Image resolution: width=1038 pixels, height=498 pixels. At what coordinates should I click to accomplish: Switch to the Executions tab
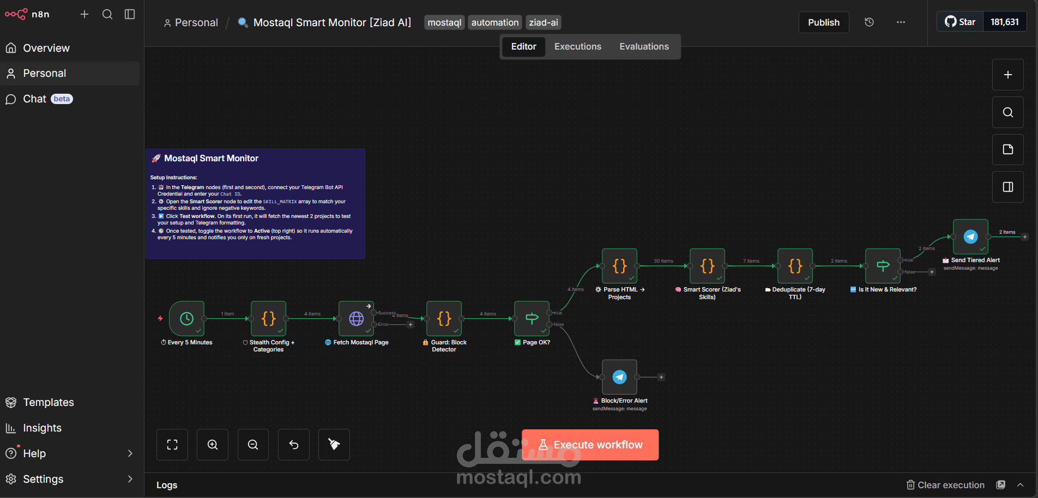[577, 46]
